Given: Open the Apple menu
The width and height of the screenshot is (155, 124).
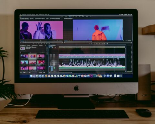Looking at the screenshot, I should [x=21, y=15].
